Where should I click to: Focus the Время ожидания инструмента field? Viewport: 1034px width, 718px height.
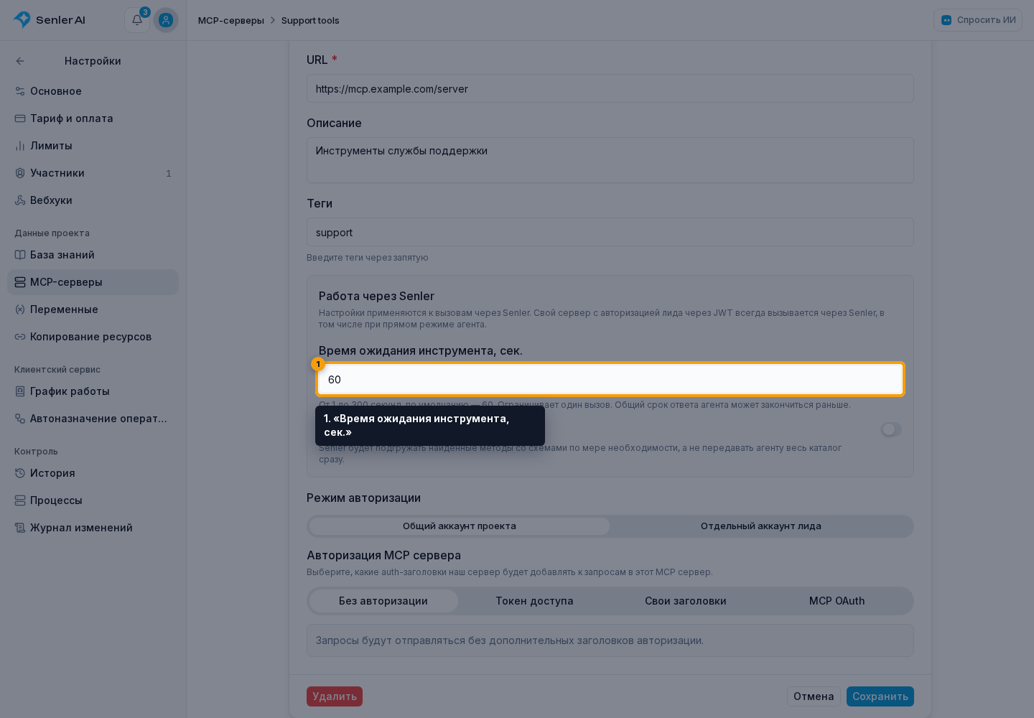610,379
